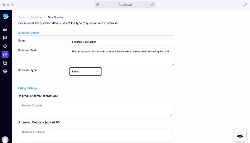
Task: Open the settings gear icon
Action: tap(5, 71)
